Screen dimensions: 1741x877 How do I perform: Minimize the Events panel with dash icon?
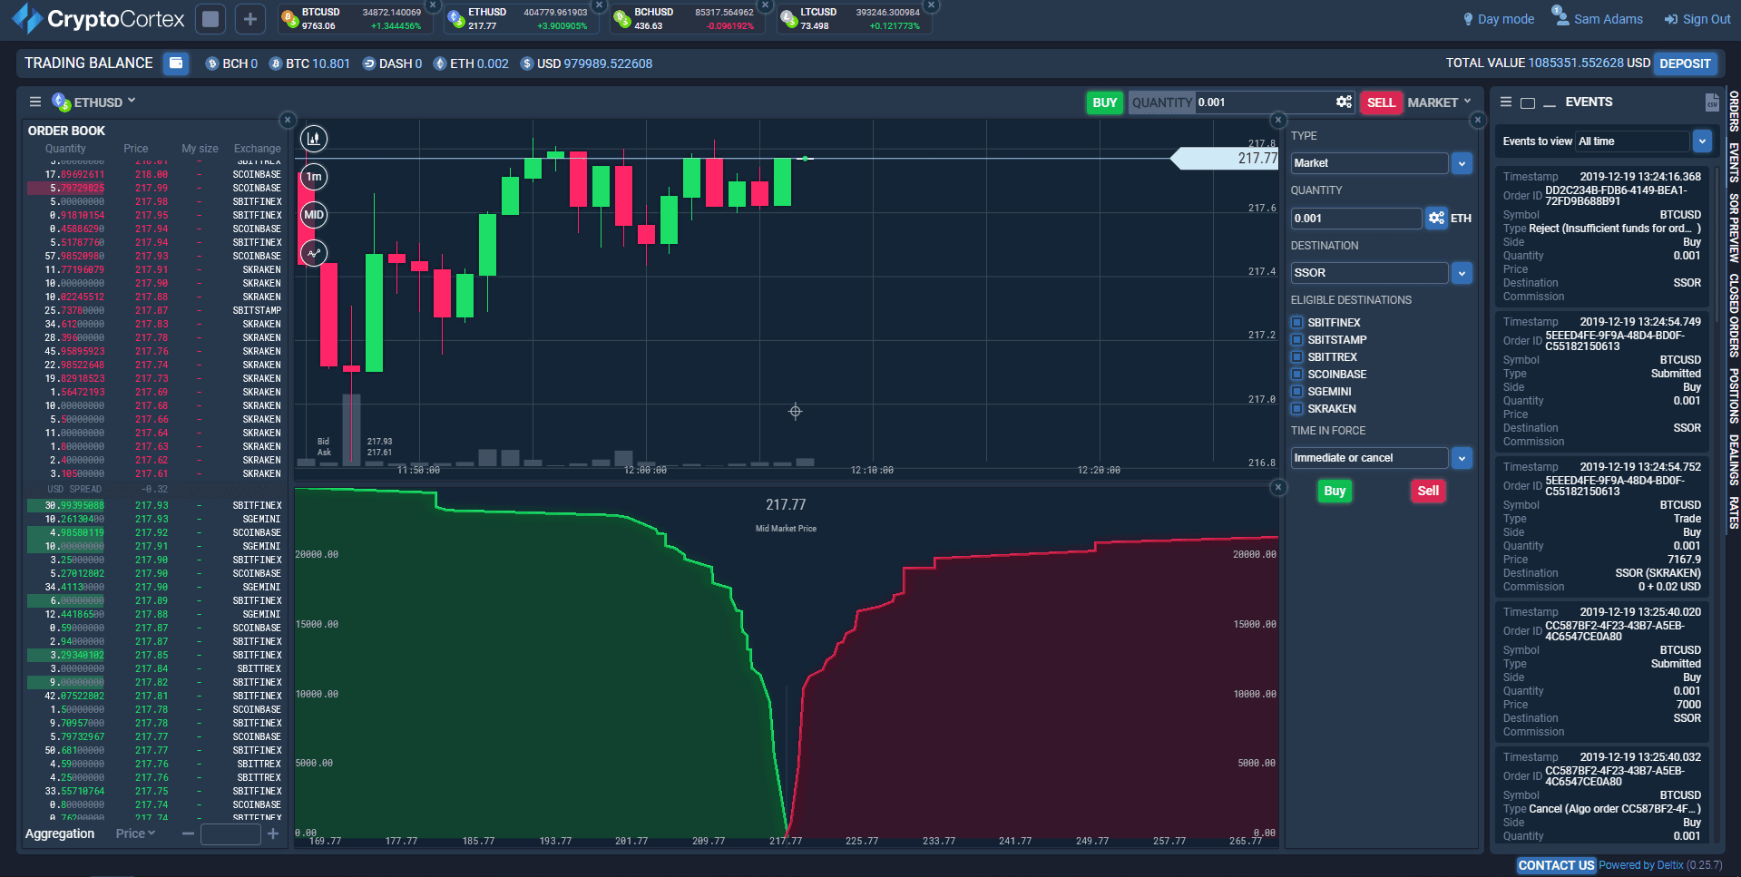pyautogui.click(x=1550, y=105)
